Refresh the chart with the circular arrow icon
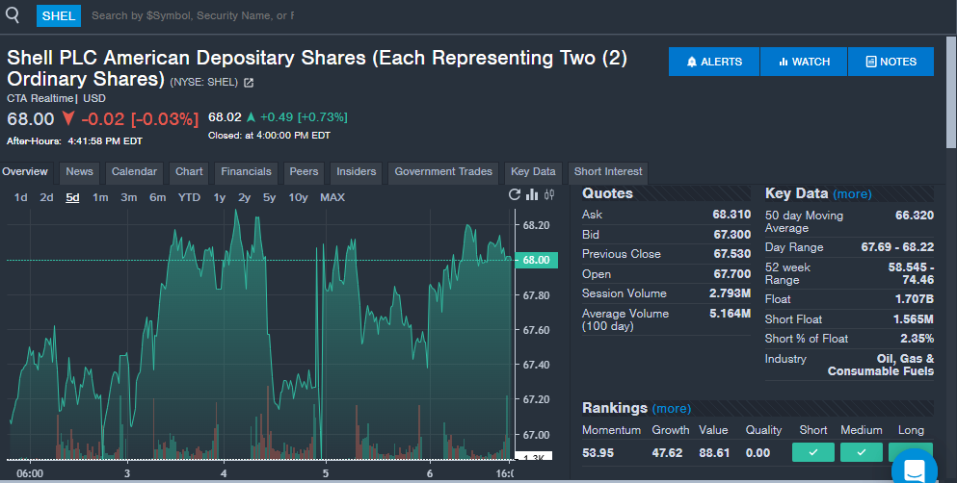Screen dimensions: 957x483 pos(515,194)
